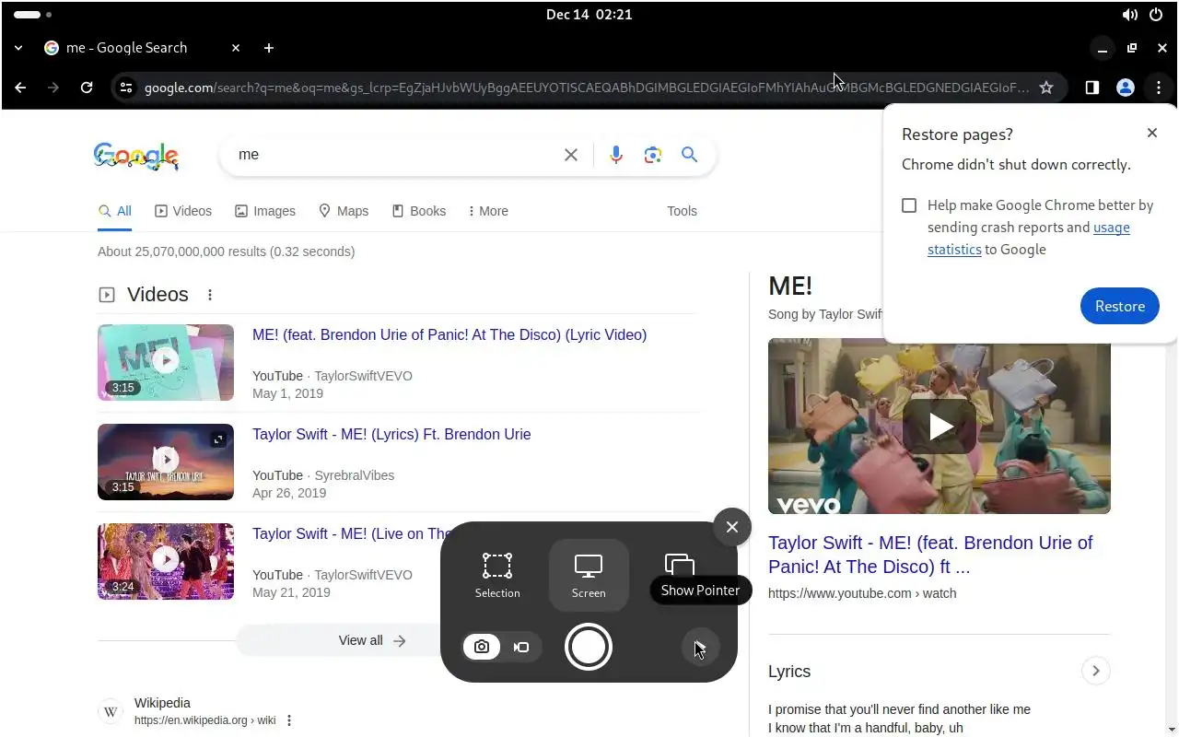Expand the More search filters
The image size is (1179, 737).
click(488, 211)
